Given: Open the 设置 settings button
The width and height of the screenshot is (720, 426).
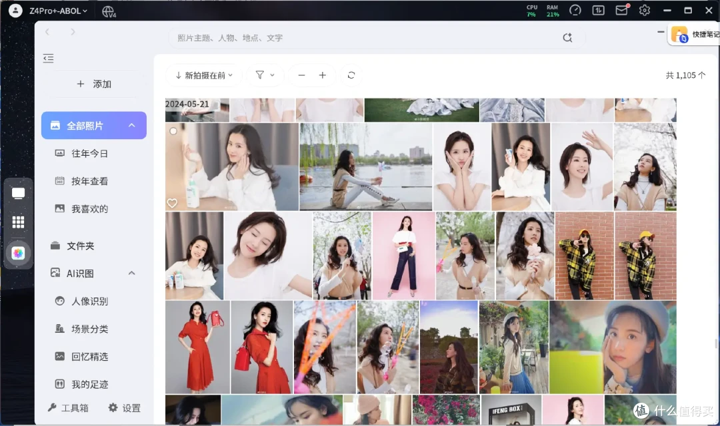Looking at the screenshot, I should click(125, 407).
